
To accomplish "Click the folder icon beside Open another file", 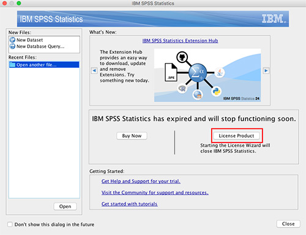I will [x=12, y=65].
